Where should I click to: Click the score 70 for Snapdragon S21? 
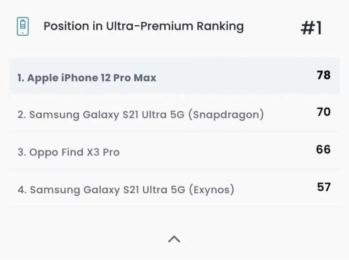(324, 112)
